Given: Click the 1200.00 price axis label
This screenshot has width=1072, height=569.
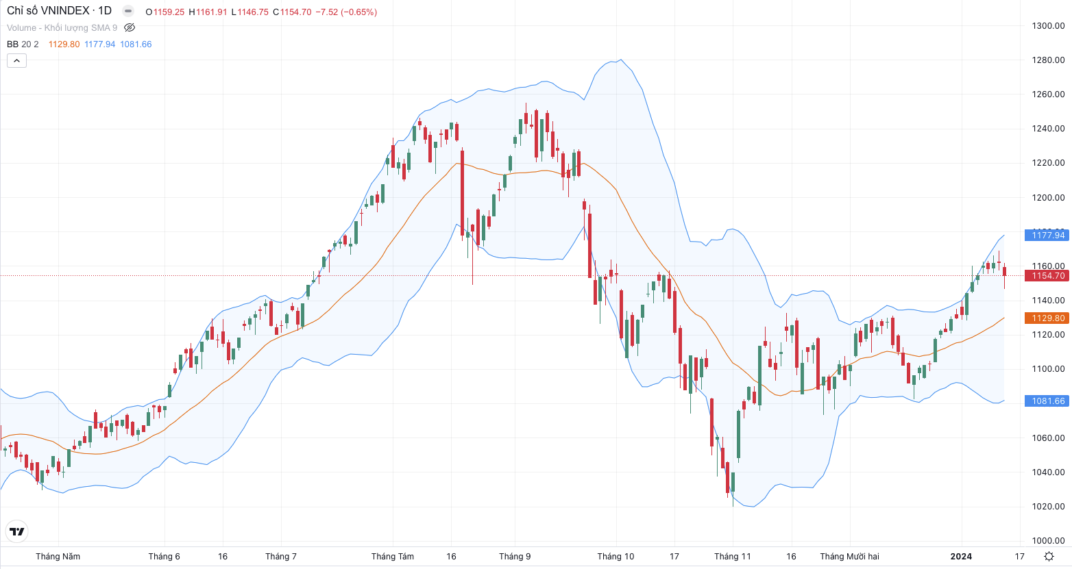Looking at the screenshot, I should pos(1048,198).
